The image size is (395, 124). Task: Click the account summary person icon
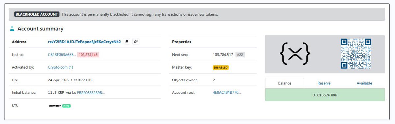(x=12, y=29)
